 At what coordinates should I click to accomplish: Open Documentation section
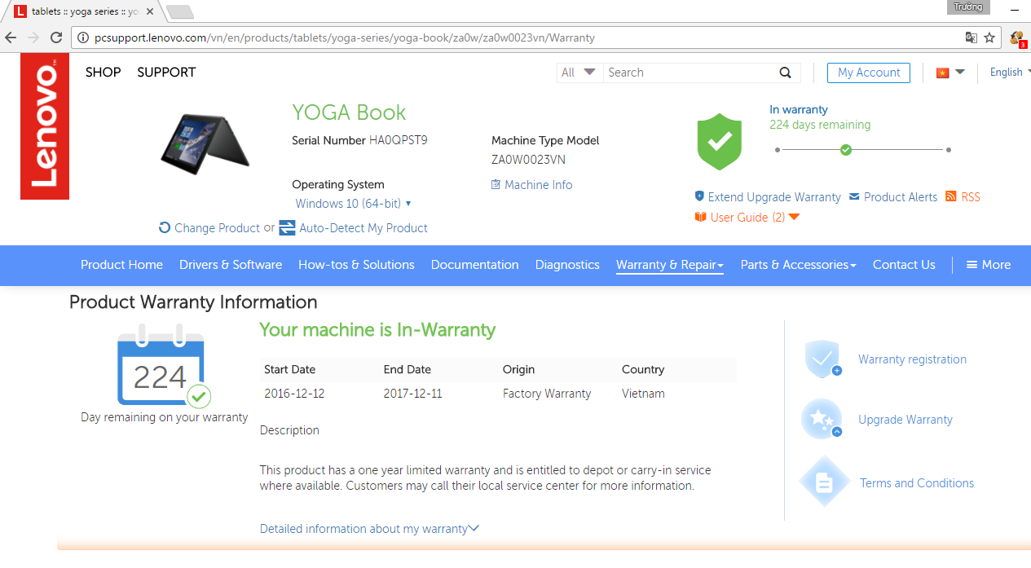(x=475, y=265)
